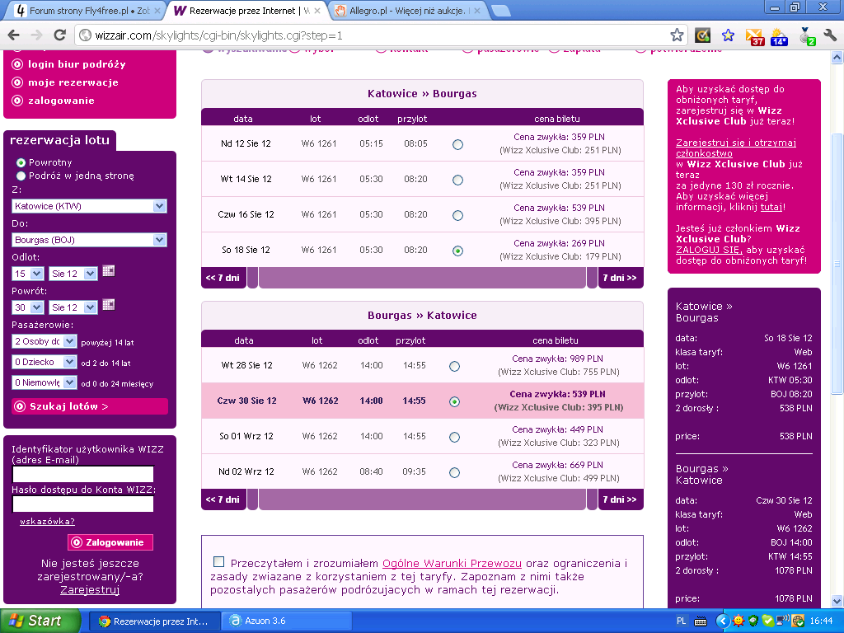
Task: Open the blue star extension icon
Action: pyautogui.click(x=729, y=35)
